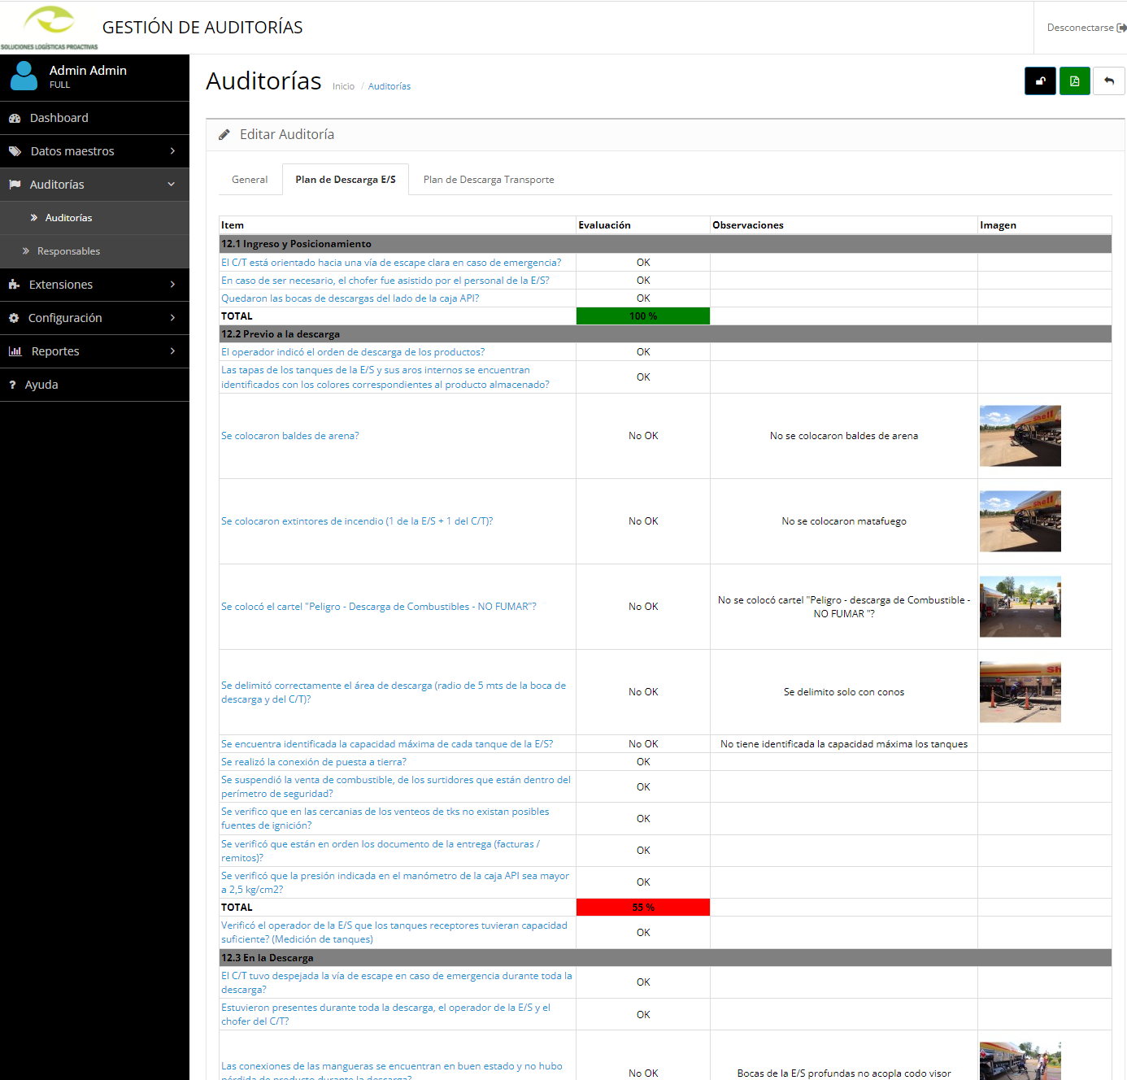The height and width of the screenshot is (1080, 1127).
Task: Export the audit with the green PDF button
Action: [1074, 81]
